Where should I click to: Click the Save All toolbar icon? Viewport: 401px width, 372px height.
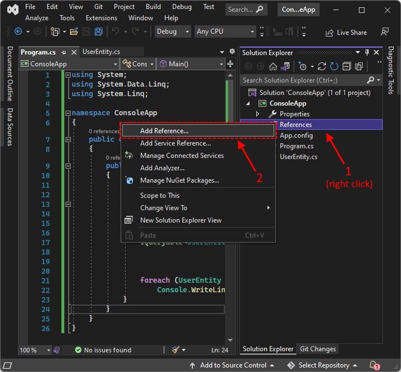pyautogui.click(x=98, y=32)
